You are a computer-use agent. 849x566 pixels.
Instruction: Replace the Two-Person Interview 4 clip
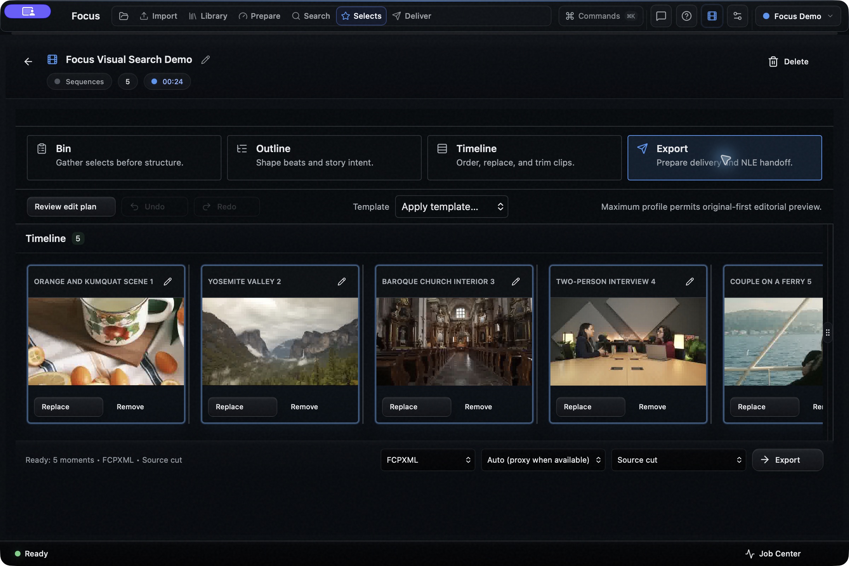[590, 407]
